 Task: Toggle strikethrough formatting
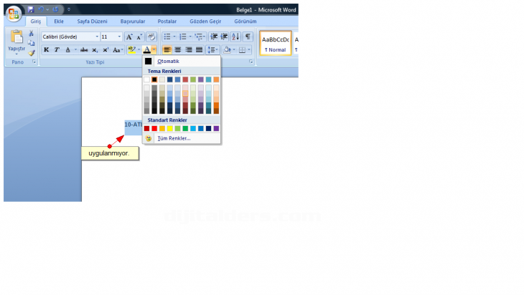coord(84,49)
